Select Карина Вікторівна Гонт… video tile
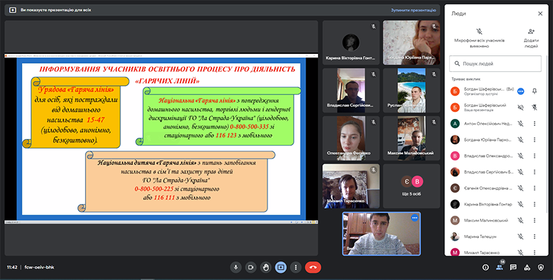 351,43
